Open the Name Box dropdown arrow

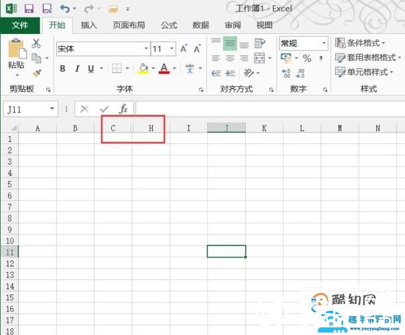pos(52,109)
